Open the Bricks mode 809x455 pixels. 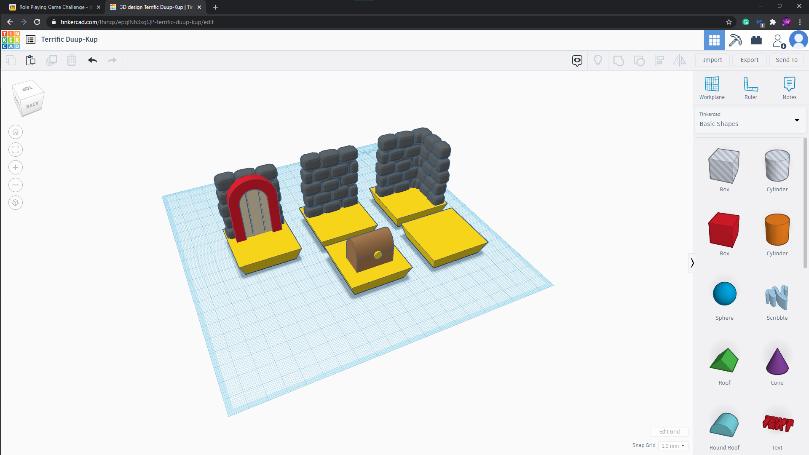pos(756,40)
